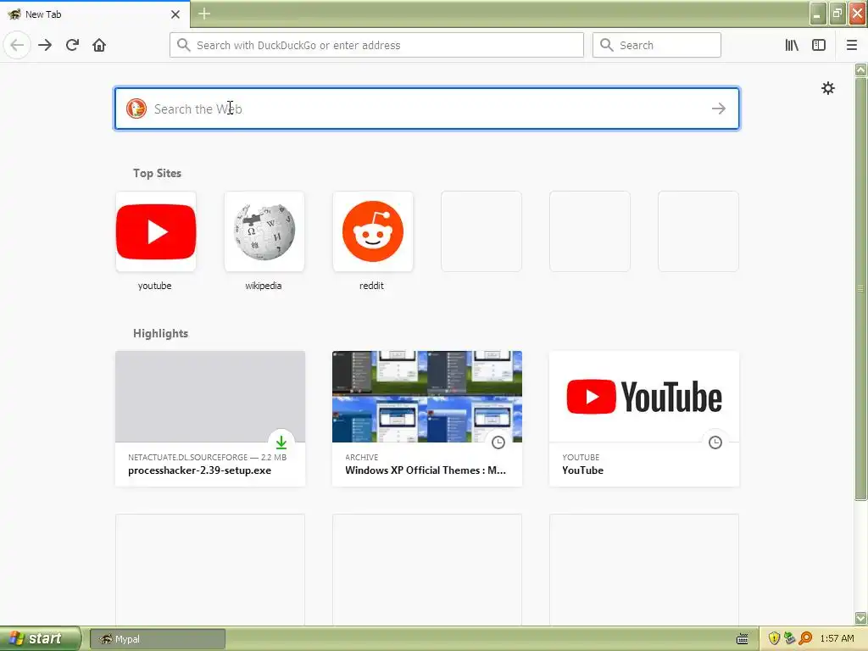
Task: Click the reddit label under its tile
Action: tap(371, 286)
